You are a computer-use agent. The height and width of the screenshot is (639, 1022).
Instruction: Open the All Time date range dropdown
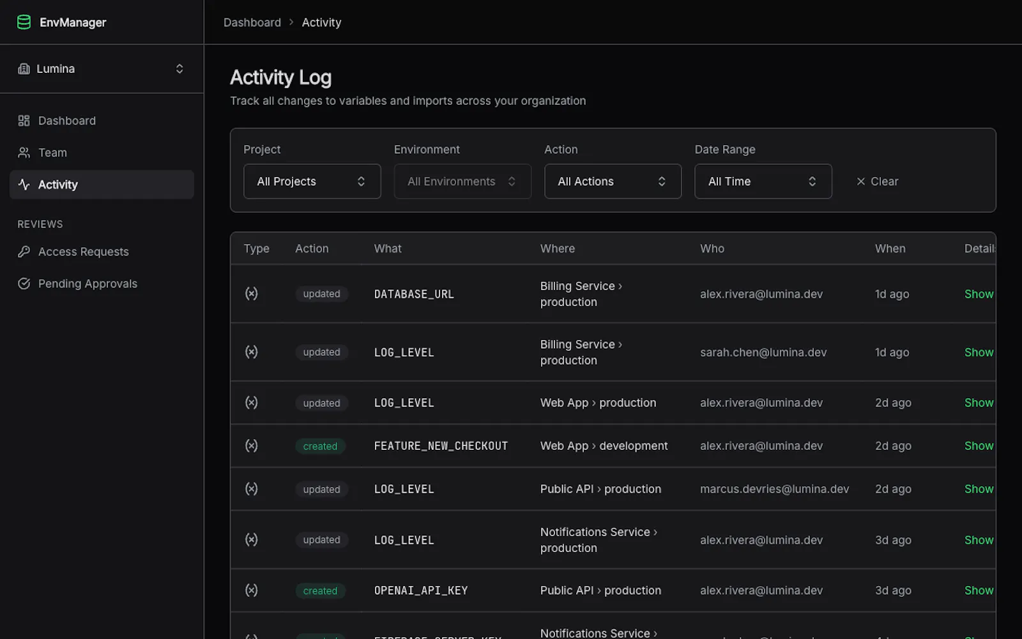pyautogui.click(x=763, y=181)
